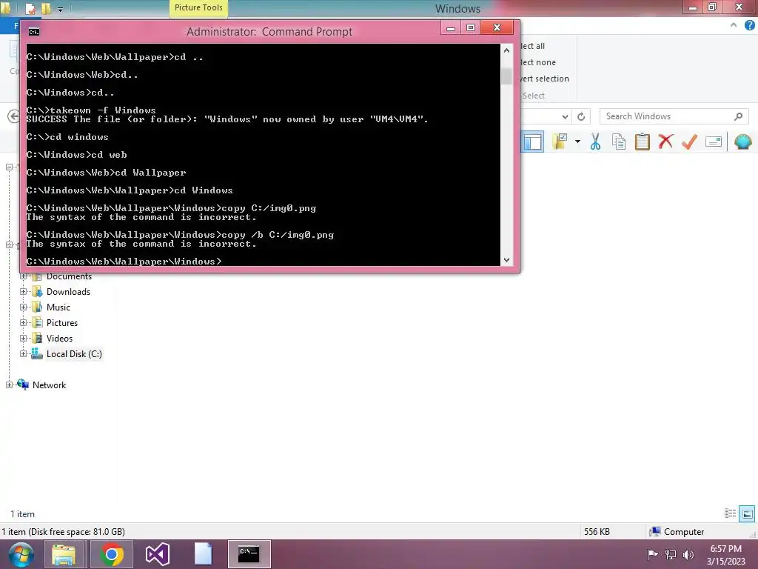
Task: Switch to Details view in status bar
Action: tap(730, 513)
